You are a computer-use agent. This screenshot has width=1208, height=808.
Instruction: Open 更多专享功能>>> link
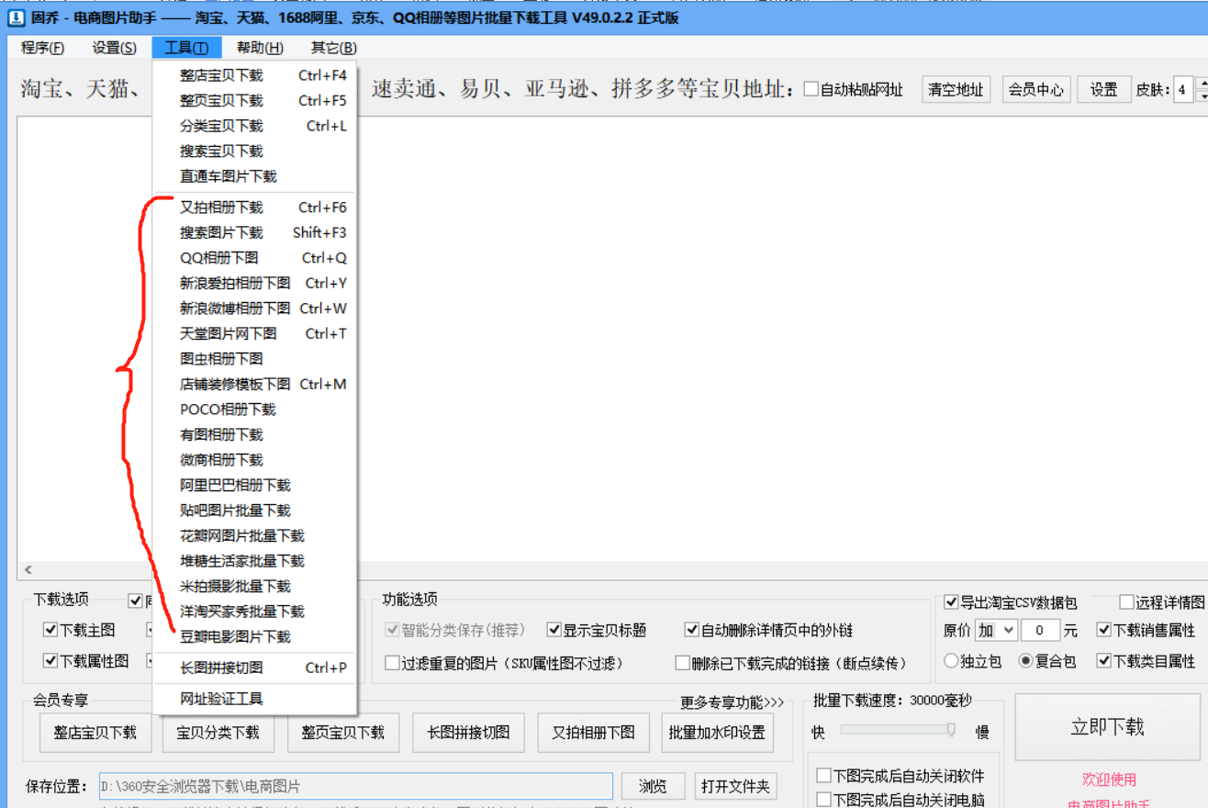click(x=733, y=702)
